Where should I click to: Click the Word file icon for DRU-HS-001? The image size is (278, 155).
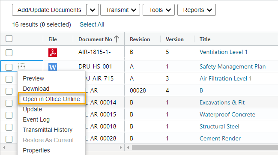53,67
